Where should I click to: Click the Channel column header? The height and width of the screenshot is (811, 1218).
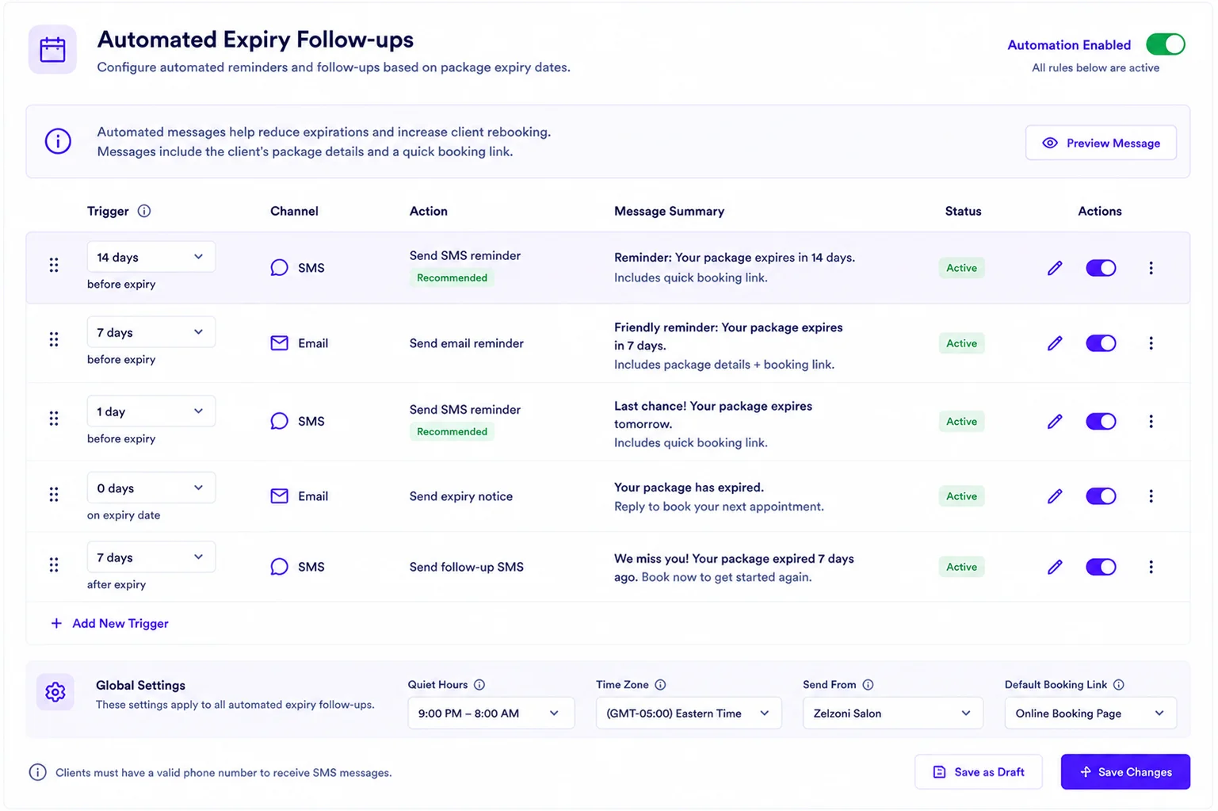(294, 211)
